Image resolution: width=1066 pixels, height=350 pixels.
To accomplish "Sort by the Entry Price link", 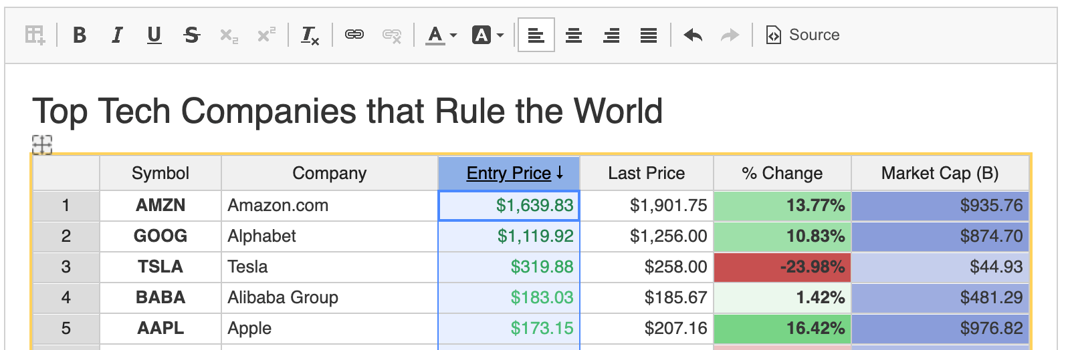I will pos(508,174).
